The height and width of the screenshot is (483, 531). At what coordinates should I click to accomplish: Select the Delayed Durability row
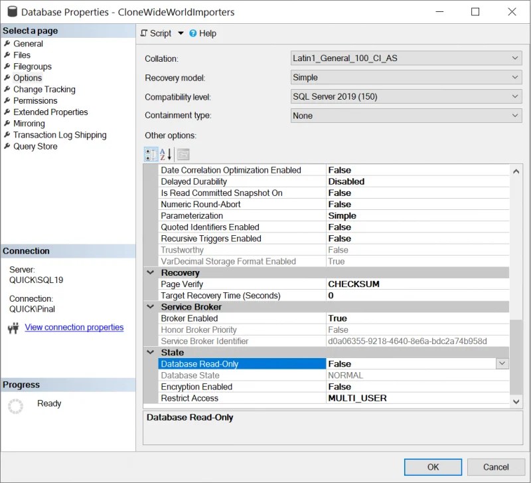[x=334, y=181]
